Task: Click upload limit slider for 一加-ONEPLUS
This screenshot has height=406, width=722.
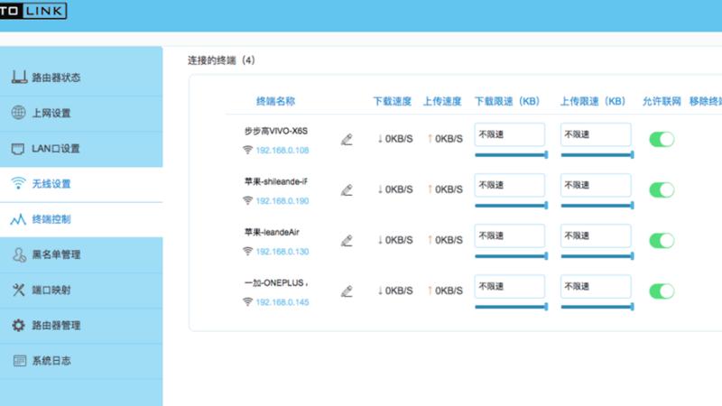Action: [597, 307]
